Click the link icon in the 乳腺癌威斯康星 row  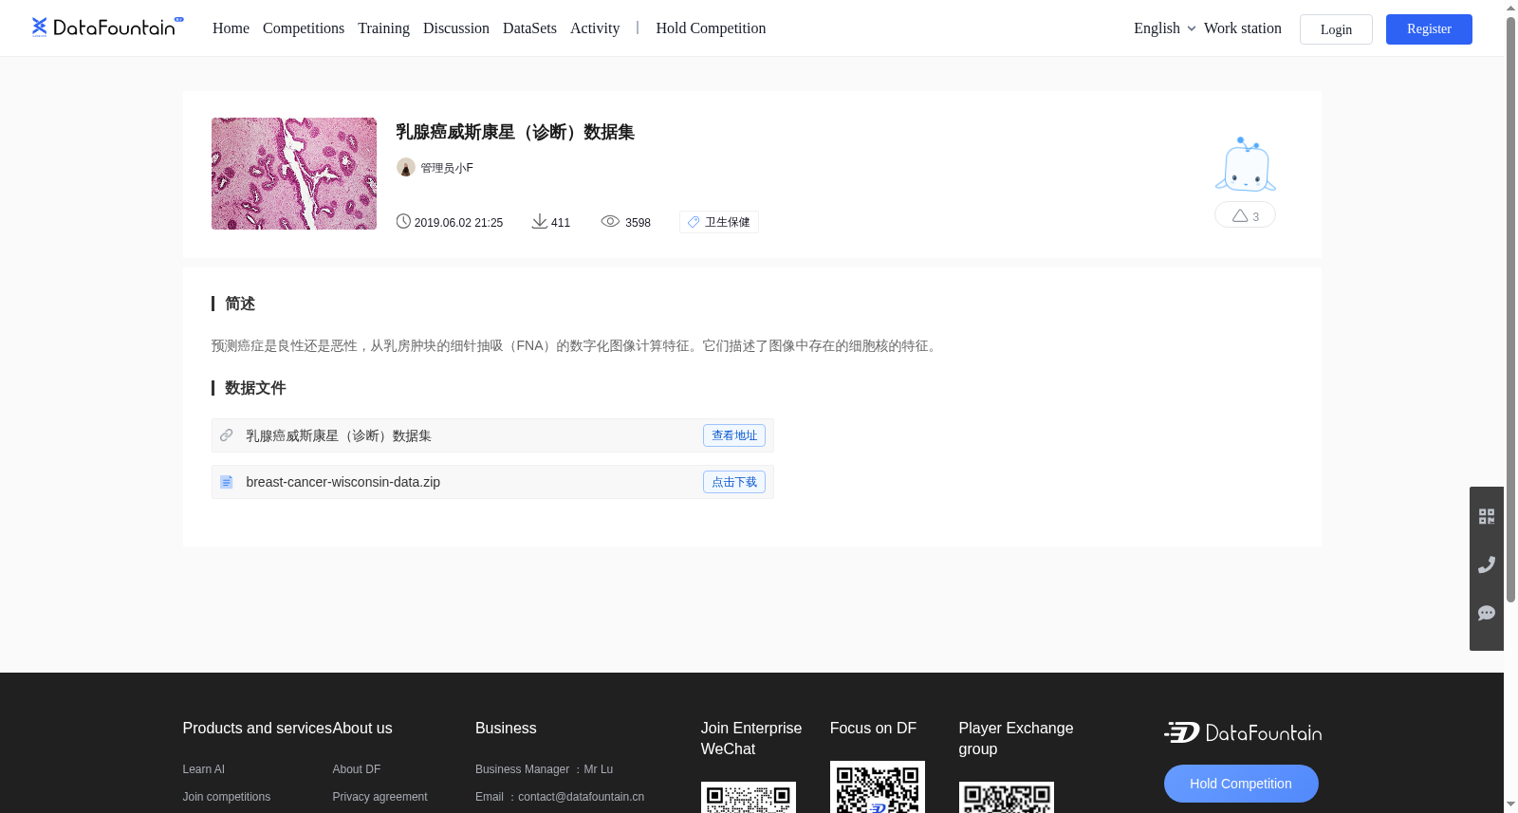226,435
